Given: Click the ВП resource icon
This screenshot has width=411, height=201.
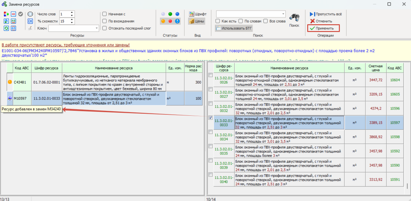Looking at the screenshot, I should tap(13, 28).
